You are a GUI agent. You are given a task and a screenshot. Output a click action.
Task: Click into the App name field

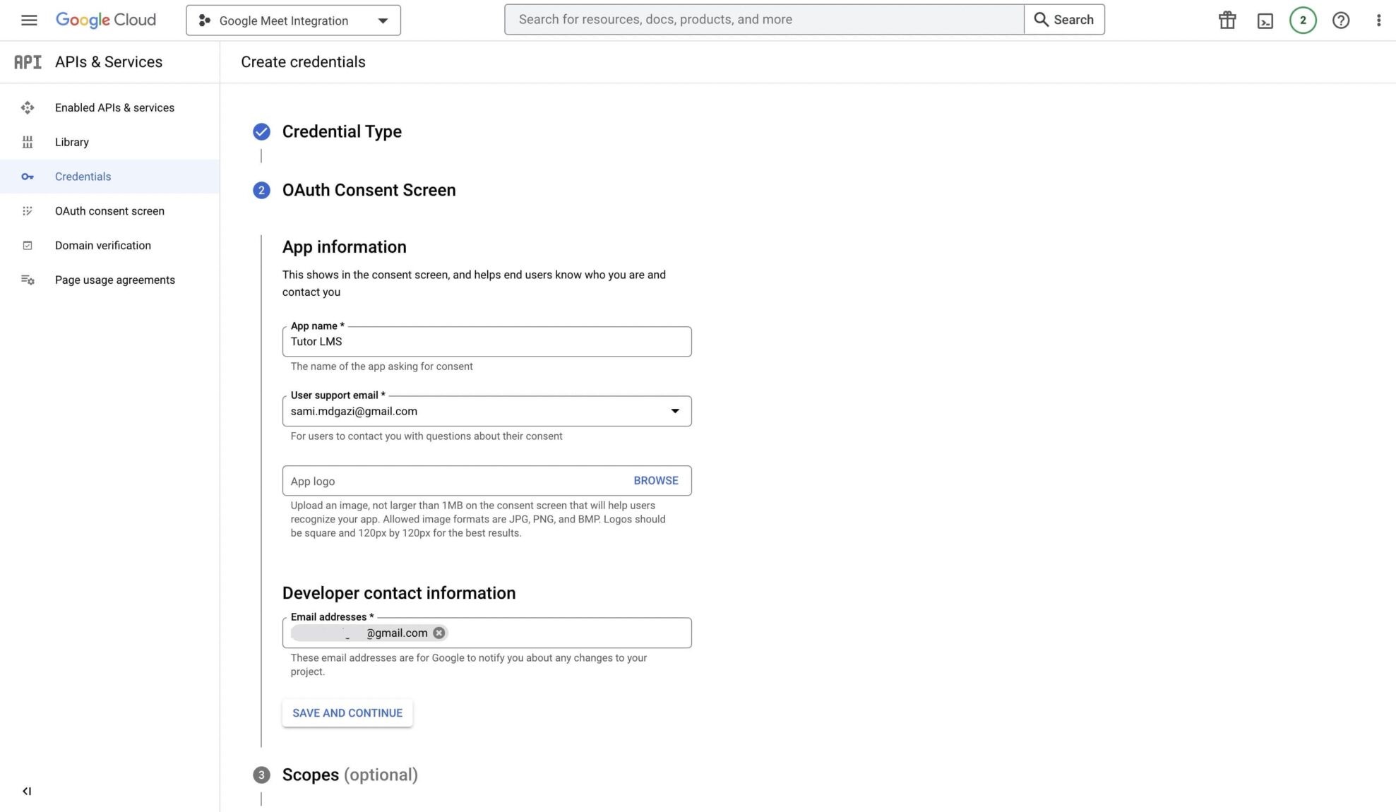click(487, 342)
